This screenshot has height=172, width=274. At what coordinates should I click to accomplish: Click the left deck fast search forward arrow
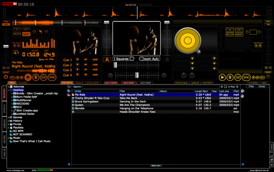[x=19, y=46]
